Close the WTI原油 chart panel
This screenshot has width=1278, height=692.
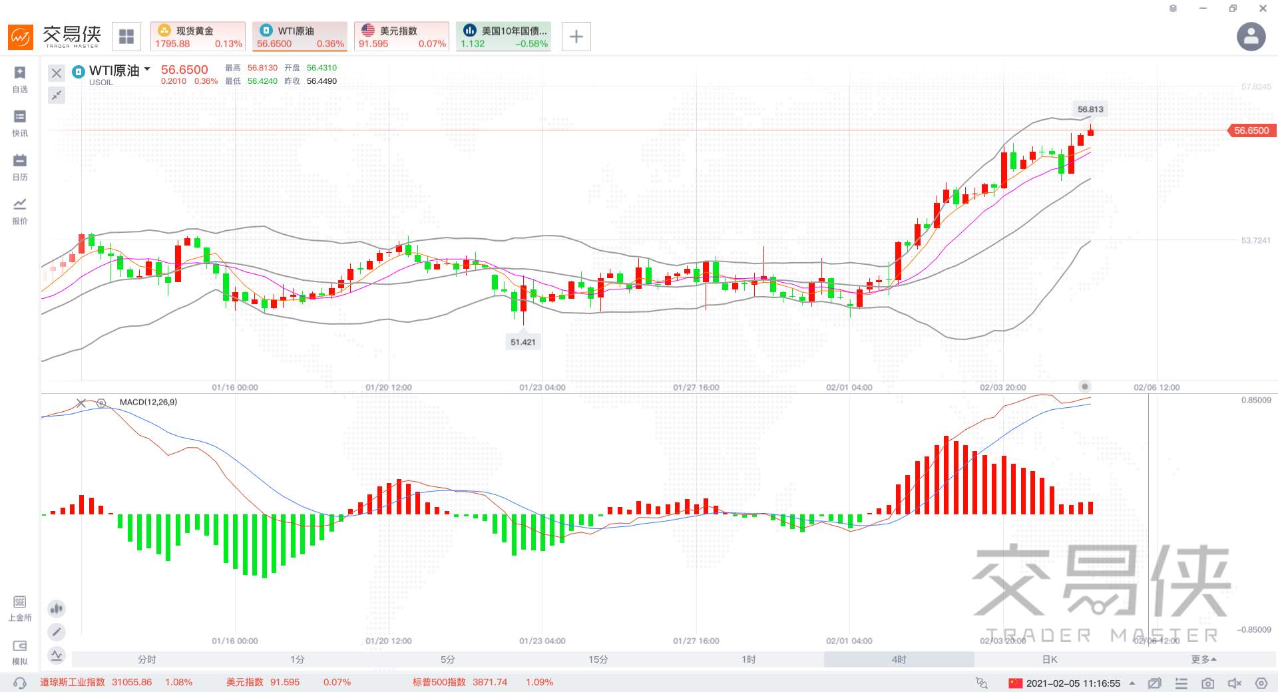pyautogui.click(x=57, y=73)
